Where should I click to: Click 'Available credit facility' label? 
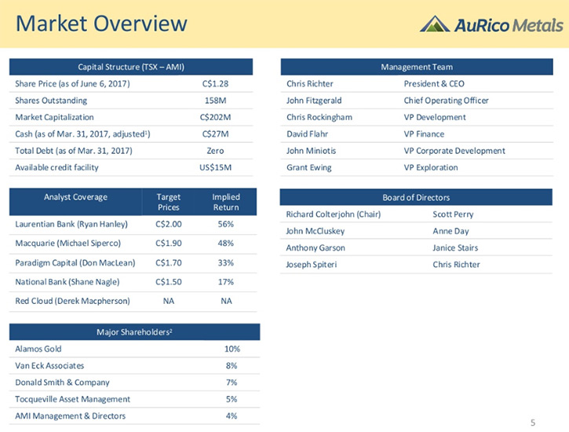tap(57, 167)
